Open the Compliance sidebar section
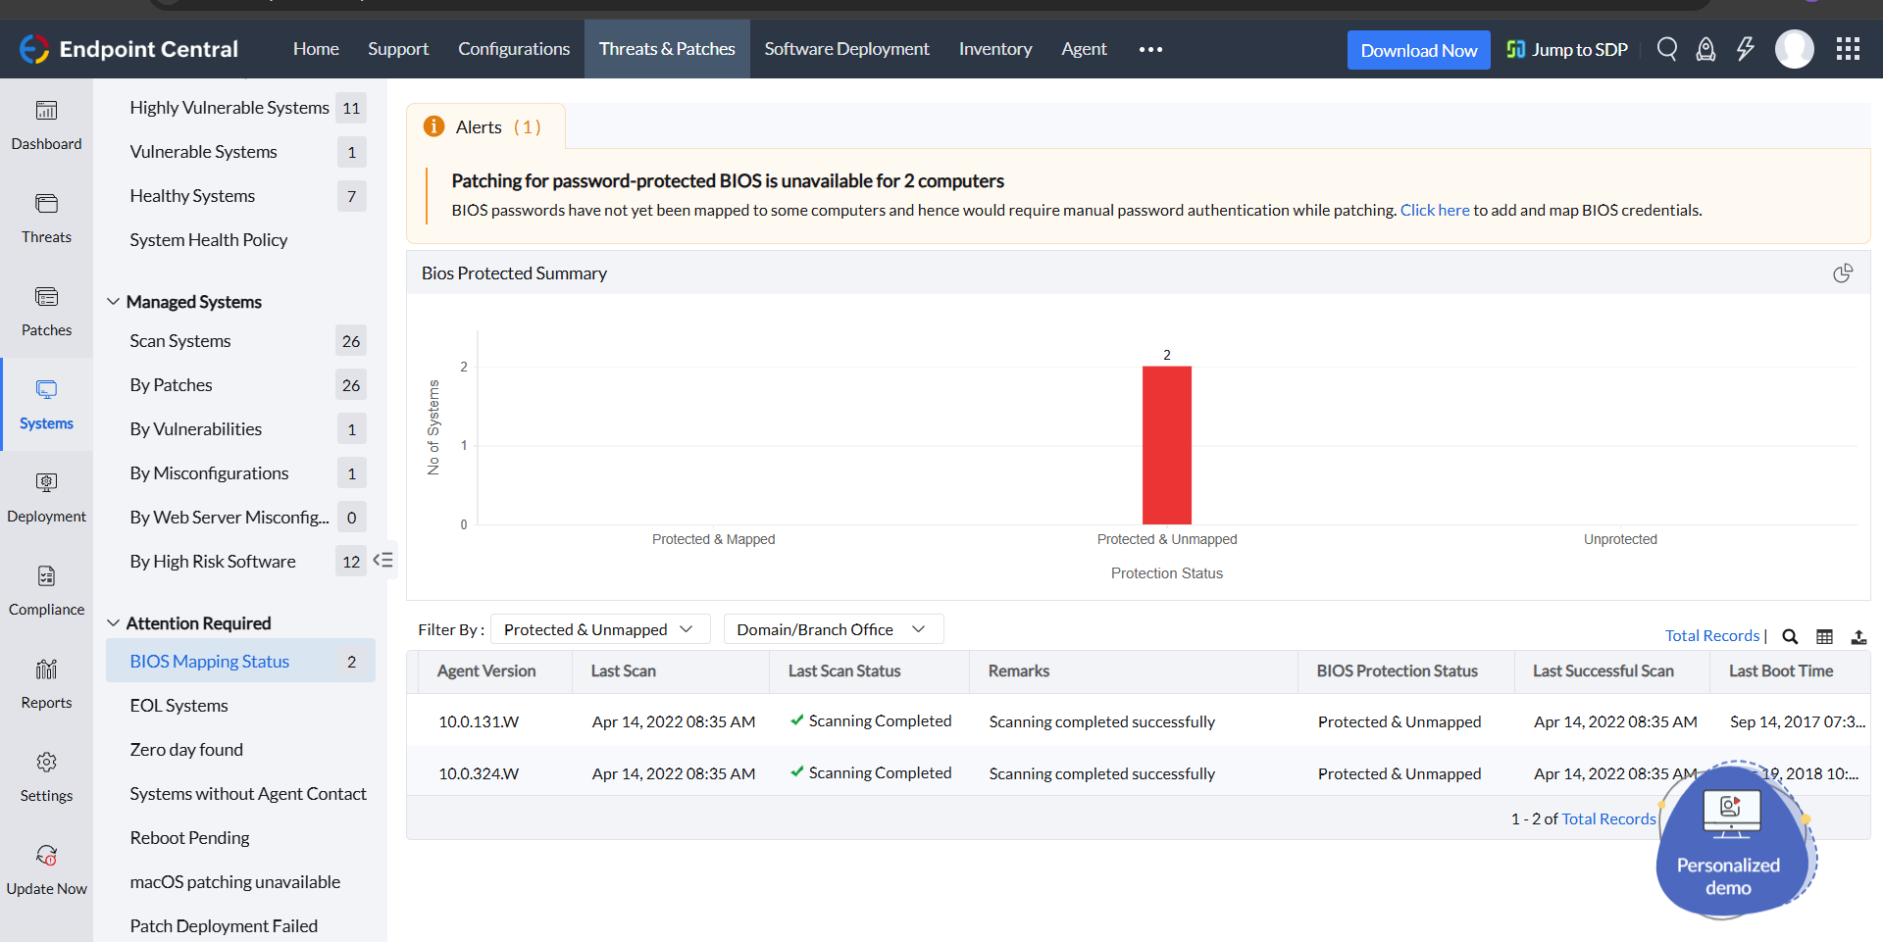Viewport: 1883px width, 942px height. pyautogui.click(x=46, y=591)
